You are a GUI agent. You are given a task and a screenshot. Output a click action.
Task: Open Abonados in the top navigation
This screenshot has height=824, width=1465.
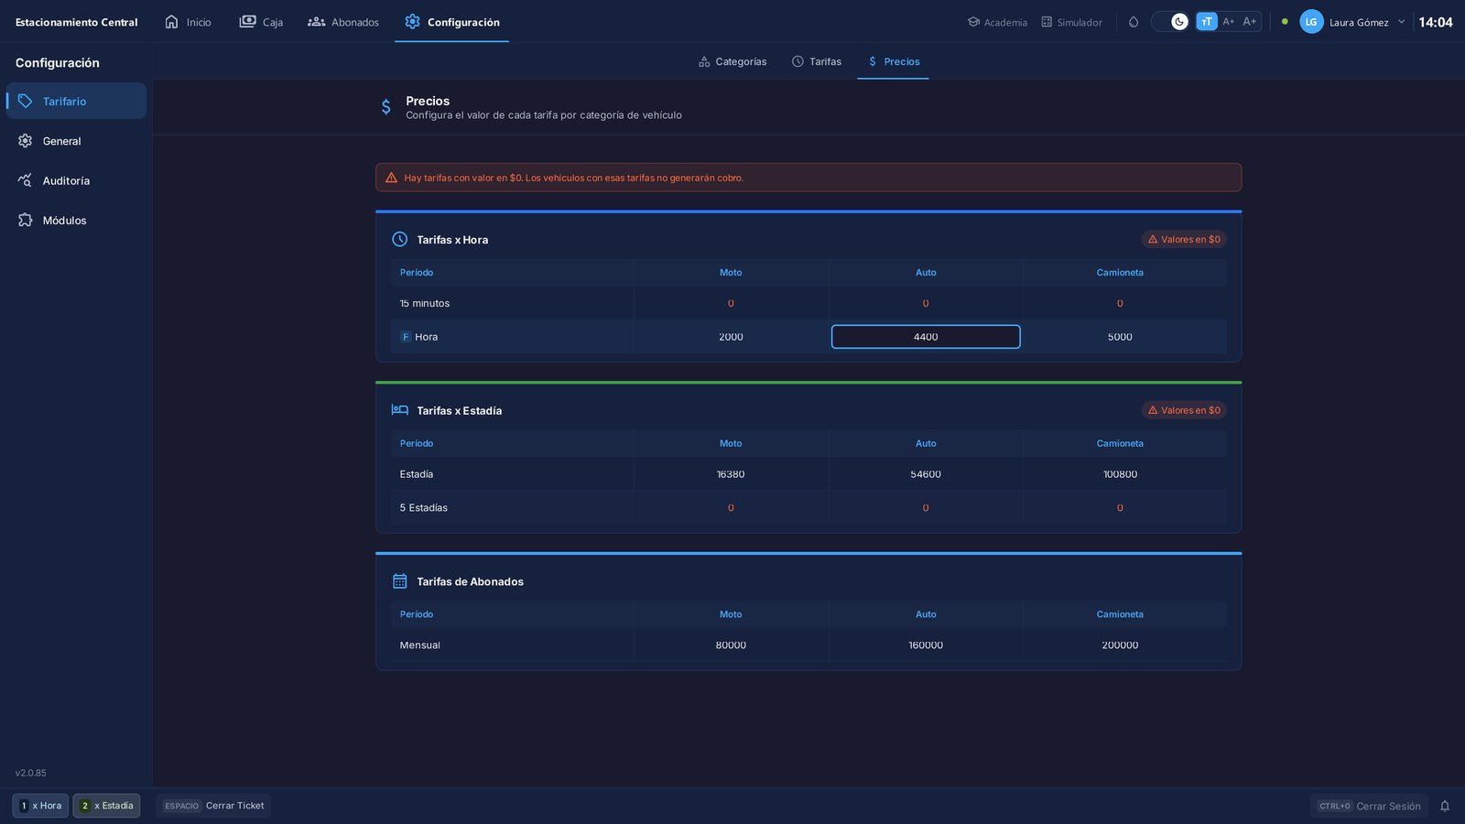tap(343, 22)
